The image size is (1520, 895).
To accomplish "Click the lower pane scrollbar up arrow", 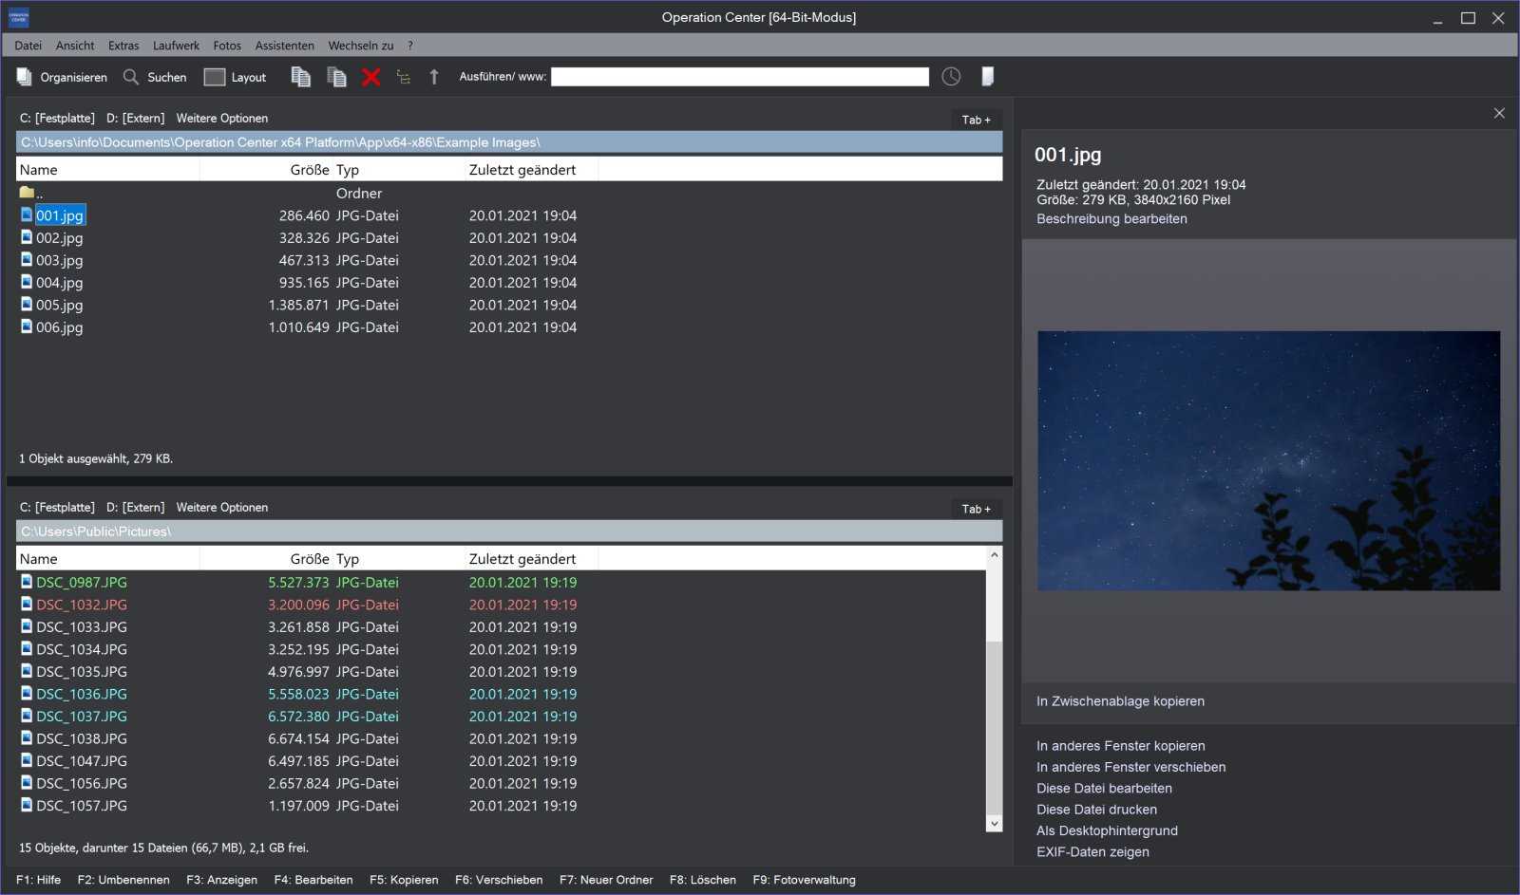I will [995, 555].
